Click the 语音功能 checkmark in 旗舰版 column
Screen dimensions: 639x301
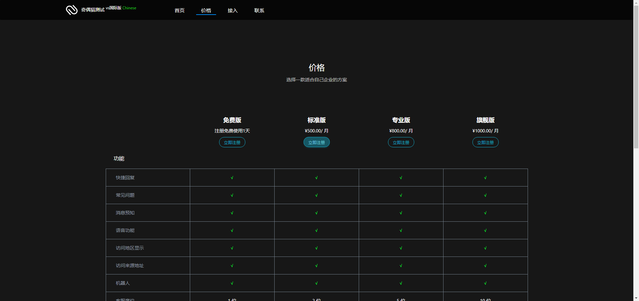[x=485, y=230]
